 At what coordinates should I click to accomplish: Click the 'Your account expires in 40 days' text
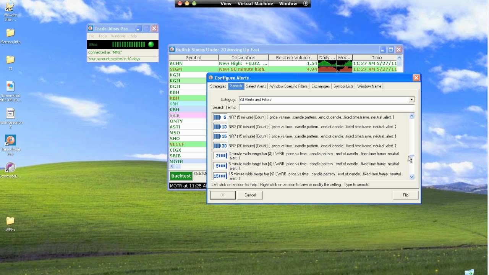114,59
